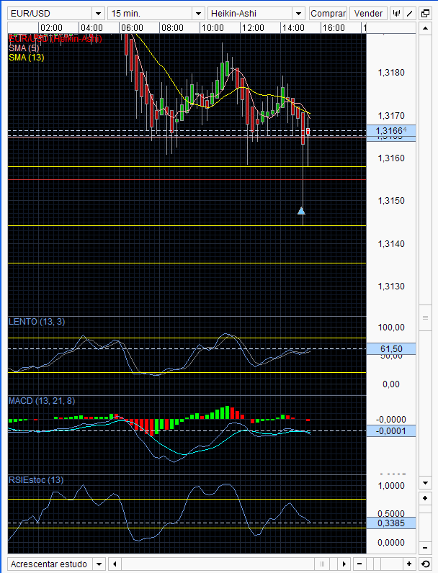Select the MACD (13, 21, 8) study label
Screen dimensions: 438x573
tap(42, 401)
